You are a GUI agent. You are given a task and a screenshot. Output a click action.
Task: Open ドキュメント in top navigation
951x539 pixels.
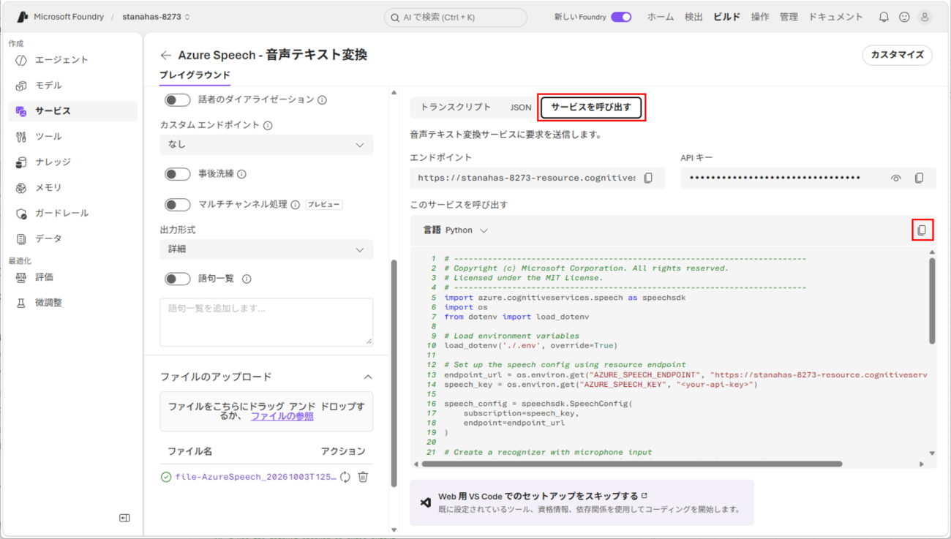pyautogui.click(x=835, y=17)
